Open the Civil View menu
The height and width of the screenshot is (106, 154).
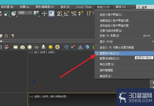83,7
